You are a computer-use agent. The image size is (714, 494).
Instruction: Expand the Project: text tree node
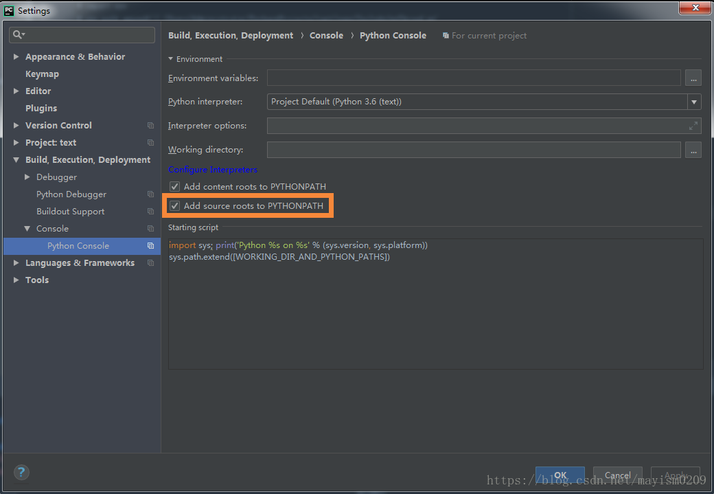click(x=16, y=143)
